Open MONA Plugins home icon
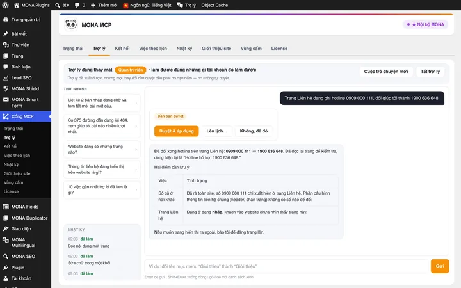Image resolution: width=461 pixels, height=288 pixels. point(17,5)
